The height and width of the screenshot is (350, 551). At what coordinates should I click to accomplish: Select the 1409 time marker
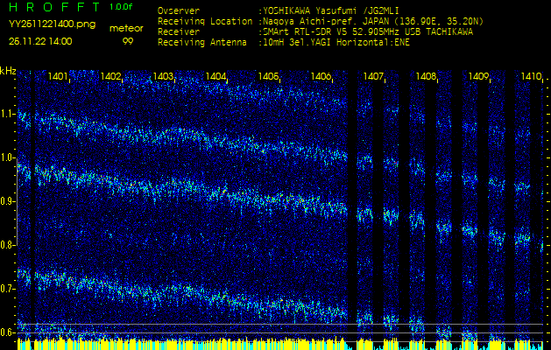click(478, 77)
